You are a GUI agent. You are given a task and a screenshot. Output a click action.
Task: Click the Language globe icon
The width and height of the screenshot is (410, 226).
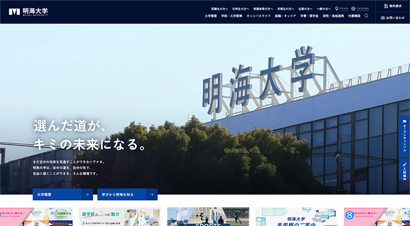point(353,9)
